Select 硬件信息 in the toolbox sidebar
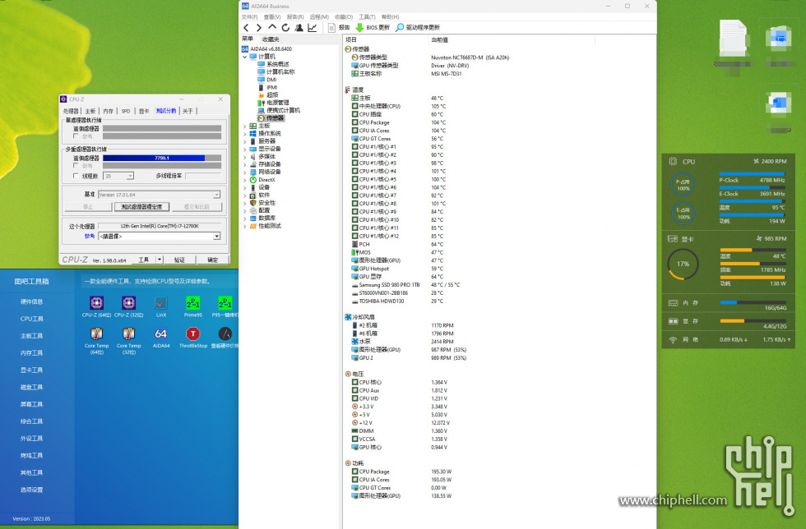Viewport: 806px width, 529px height. pyautogui.click(x=32, y=302)
